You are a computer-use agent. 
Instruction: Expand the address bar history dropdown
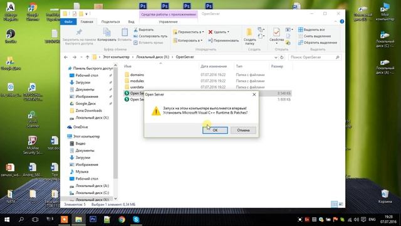pos(276,57)
